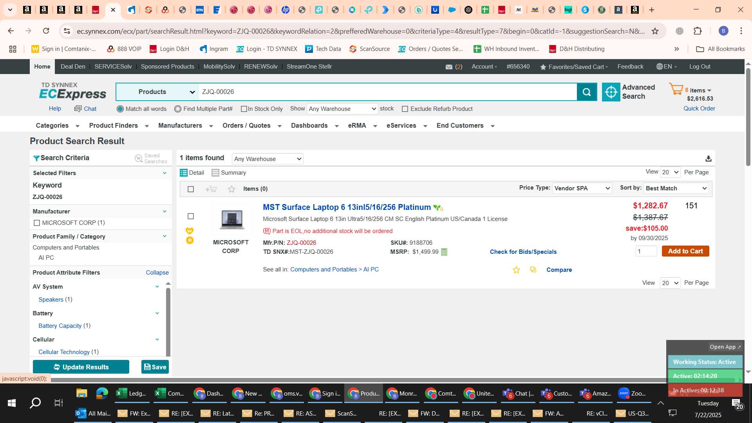
Task: Change top View per page dropdown
Action: pyautogui.click(x=670, y=172)
